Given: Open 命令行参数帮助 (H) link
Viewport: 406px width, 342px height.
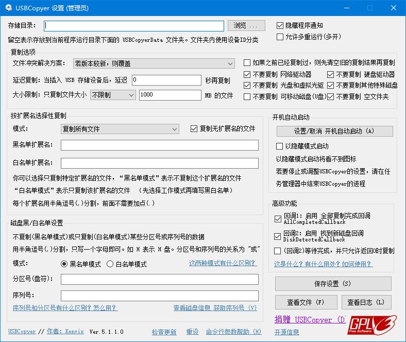Looking at the screenshot, I should pyautogui.click(x=233, y=332).
